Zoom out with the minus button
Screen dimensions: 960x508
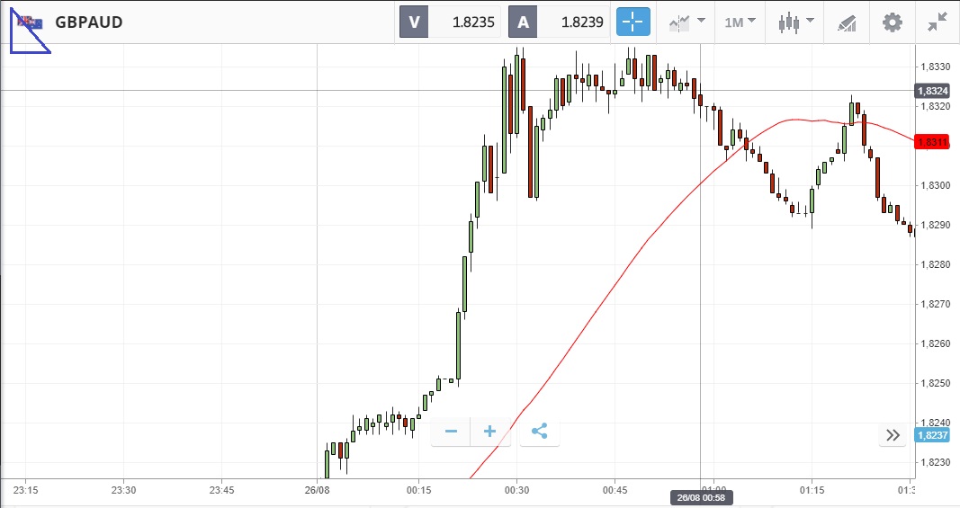pyautogui.click(x=451, y=432)
